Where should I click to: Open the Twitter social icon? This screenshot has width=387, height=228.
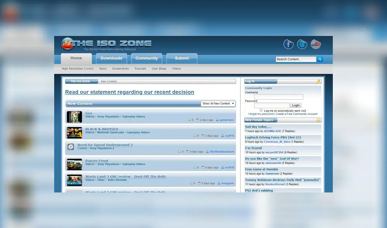[x=302, y=44]
